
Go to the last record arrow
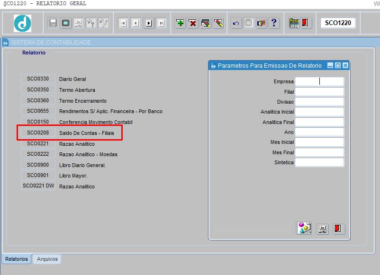coord(161,23)
